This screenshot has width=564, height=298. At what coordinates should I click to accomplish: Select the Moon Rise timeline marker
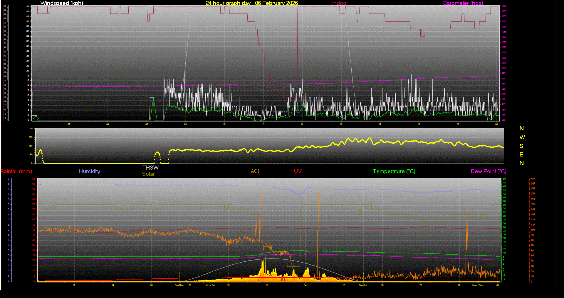click(478, 285)
